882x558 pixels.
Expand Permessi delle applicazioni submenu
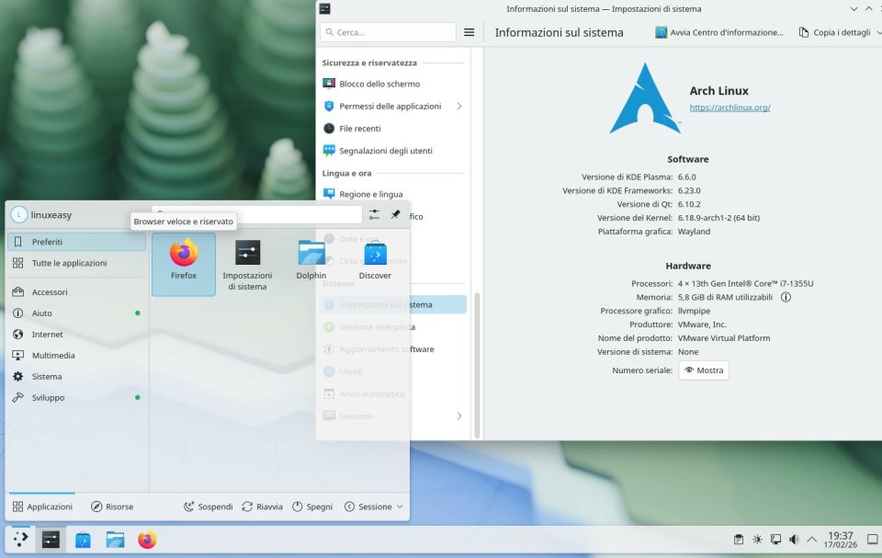click(x=458, y=106)
